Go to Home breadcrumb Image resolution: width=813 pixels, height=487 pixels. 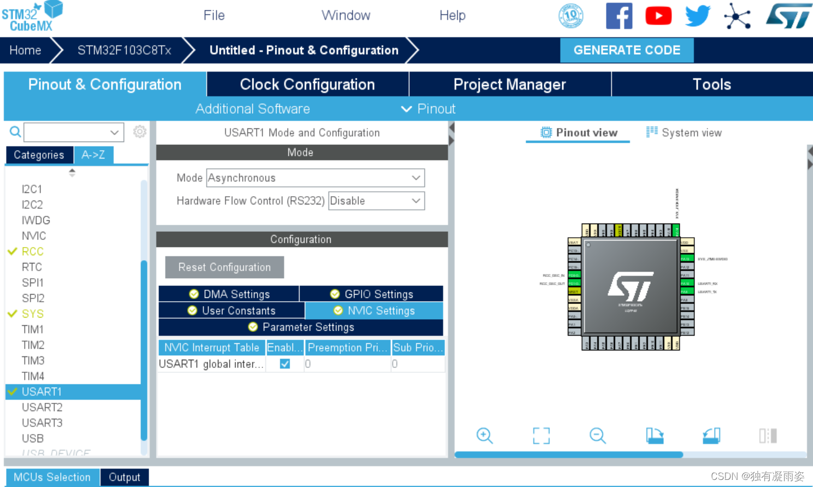tap(26, 50)
